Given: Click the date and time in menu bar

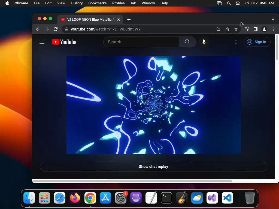Looking at the screenshot, I should tap(259, 3).
